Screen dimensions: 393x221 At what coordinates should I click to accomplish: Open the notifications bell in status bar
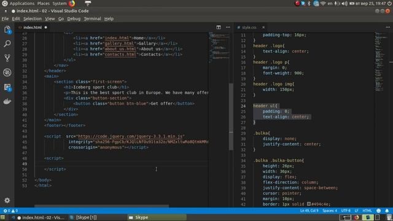click(x=387, y=211)
